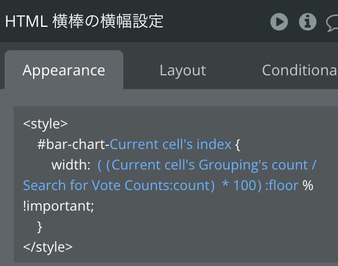
Task: Click the !important; text line
Action: (58, 206)
